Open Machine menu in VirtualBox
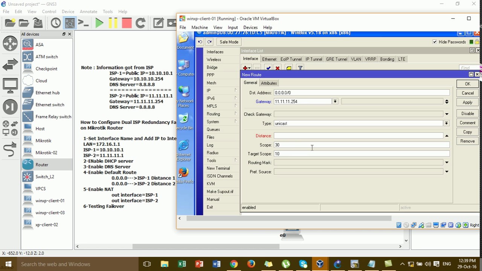482x271 pixels. pyautogui.click(x=200, y=27)
